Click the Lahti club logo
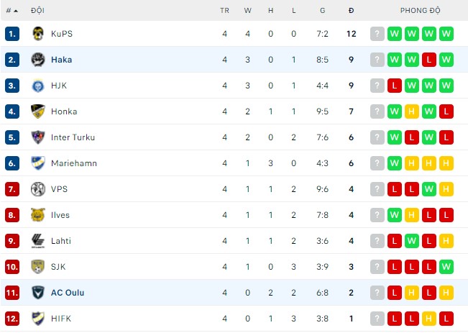The height and width of the screenshot is (333, 468). [x=38, y=241]
